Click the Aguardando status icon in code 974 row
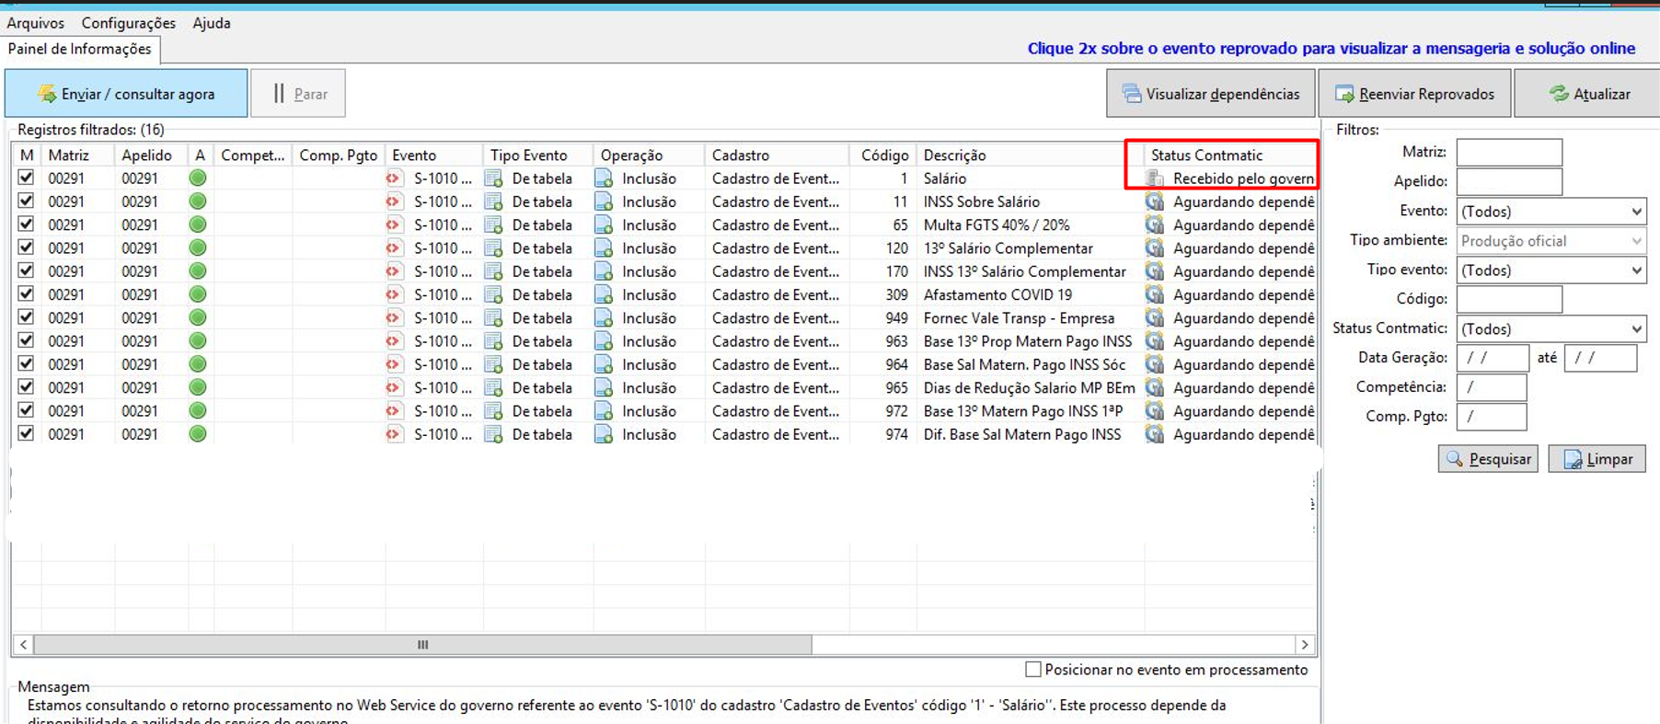1660x724 pixels. click(1155, 434)
